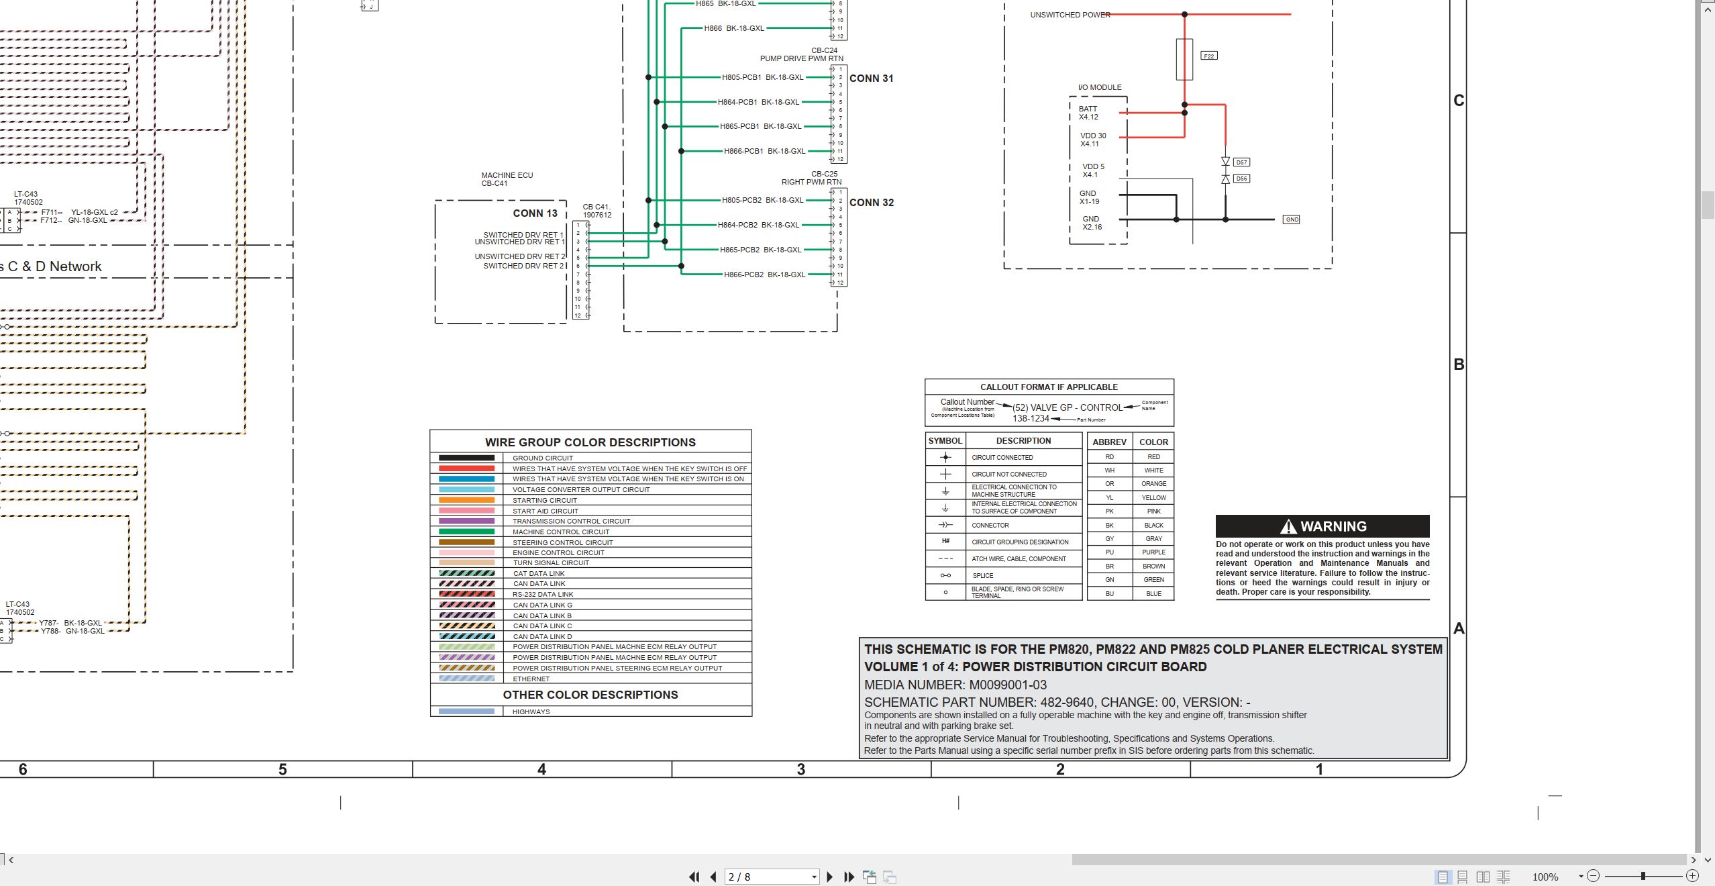Click the BATT X4.12 pin label
Viewport: 1715px width, 886px height.
tap(1088, 113)
